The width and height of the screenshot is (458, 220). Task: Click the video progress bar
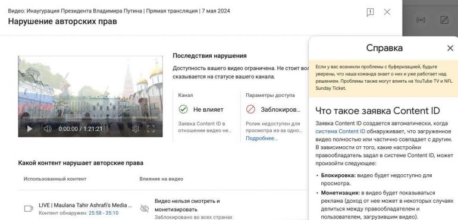click(x=90, y=119)
